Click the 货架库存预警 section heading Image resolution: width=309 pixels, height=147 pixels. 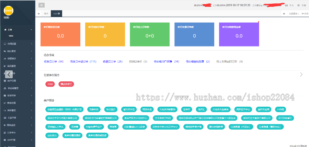point(51,75)
